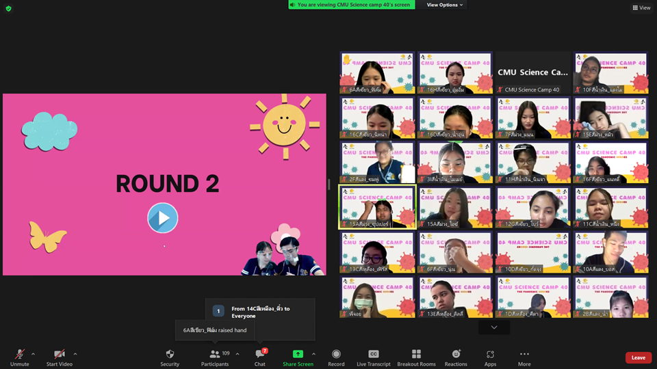Open the Security shield icon
Viewport: 657px width, 369px height.
coord(170,357)
